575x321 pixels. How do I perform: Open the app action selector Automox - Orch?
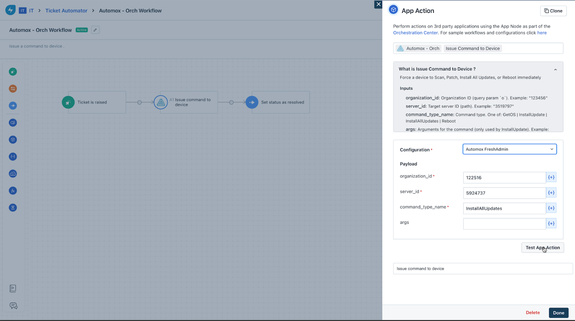pos(478,48)
